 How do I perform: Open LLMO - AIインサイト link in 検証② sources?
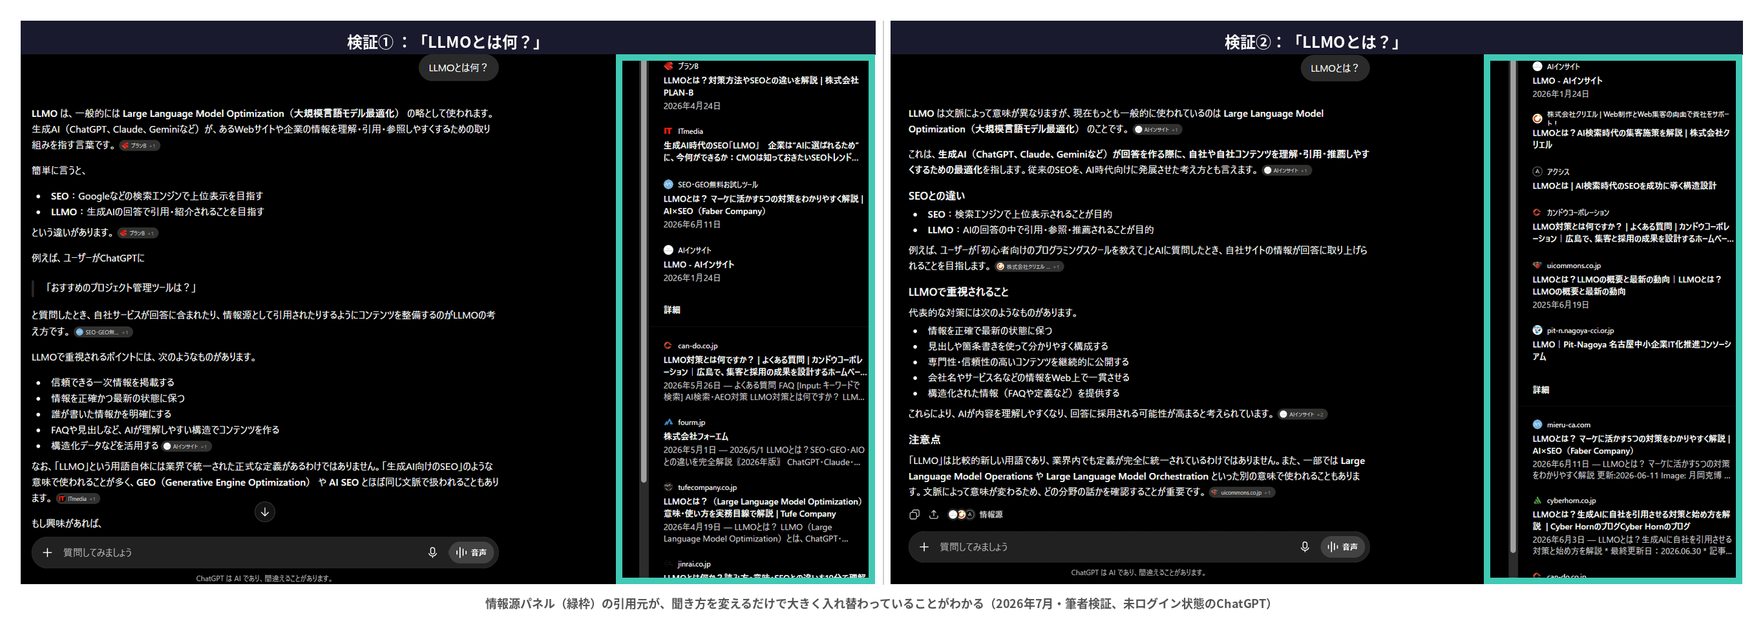1567,81
